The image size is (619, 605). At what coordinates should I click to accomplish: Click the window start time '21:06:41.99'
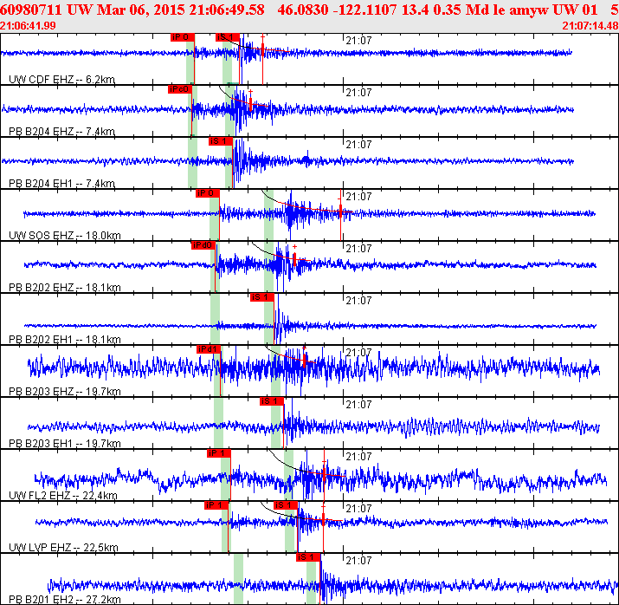28,26
